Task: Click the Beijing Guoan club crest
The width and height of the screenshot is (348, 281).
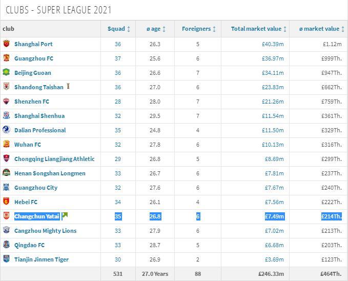Action: pos(6,72)
